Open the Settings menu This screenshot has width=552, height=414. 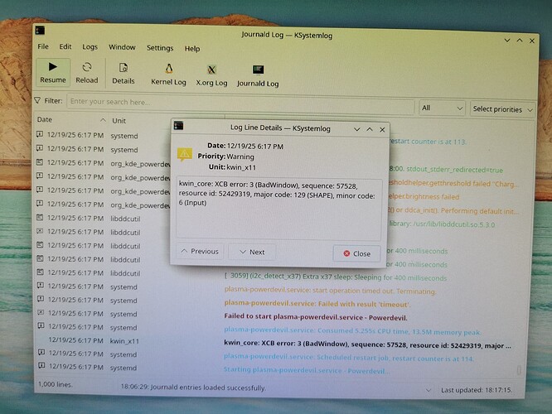pos(160,48)
